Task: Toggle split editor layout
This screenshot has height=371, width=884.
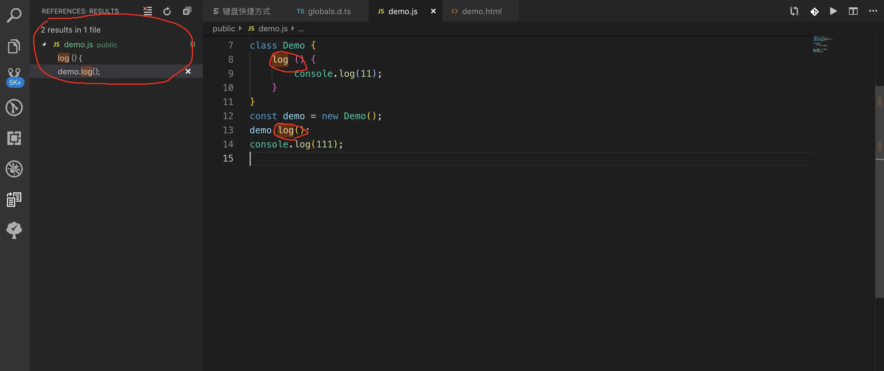Action: click(853, 11)
